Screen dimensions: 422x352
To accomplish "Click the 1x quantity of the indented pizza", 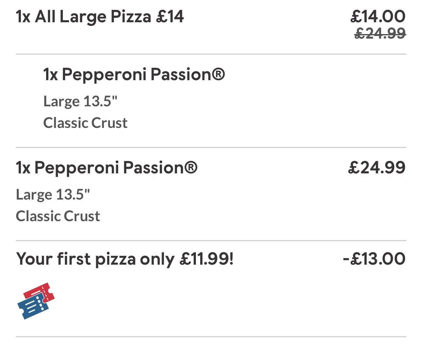I will pos(50,74).
